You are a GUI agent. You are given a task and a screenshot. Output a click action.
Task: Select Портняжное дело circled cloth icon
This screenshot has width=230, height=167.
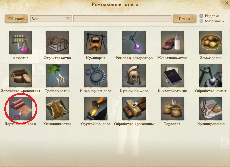click(x=21, y=109)
